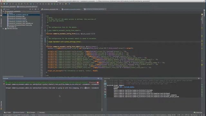Toggle the Project side tool window tab
Screen dimensions: 206x116
(x=1, y=13)
